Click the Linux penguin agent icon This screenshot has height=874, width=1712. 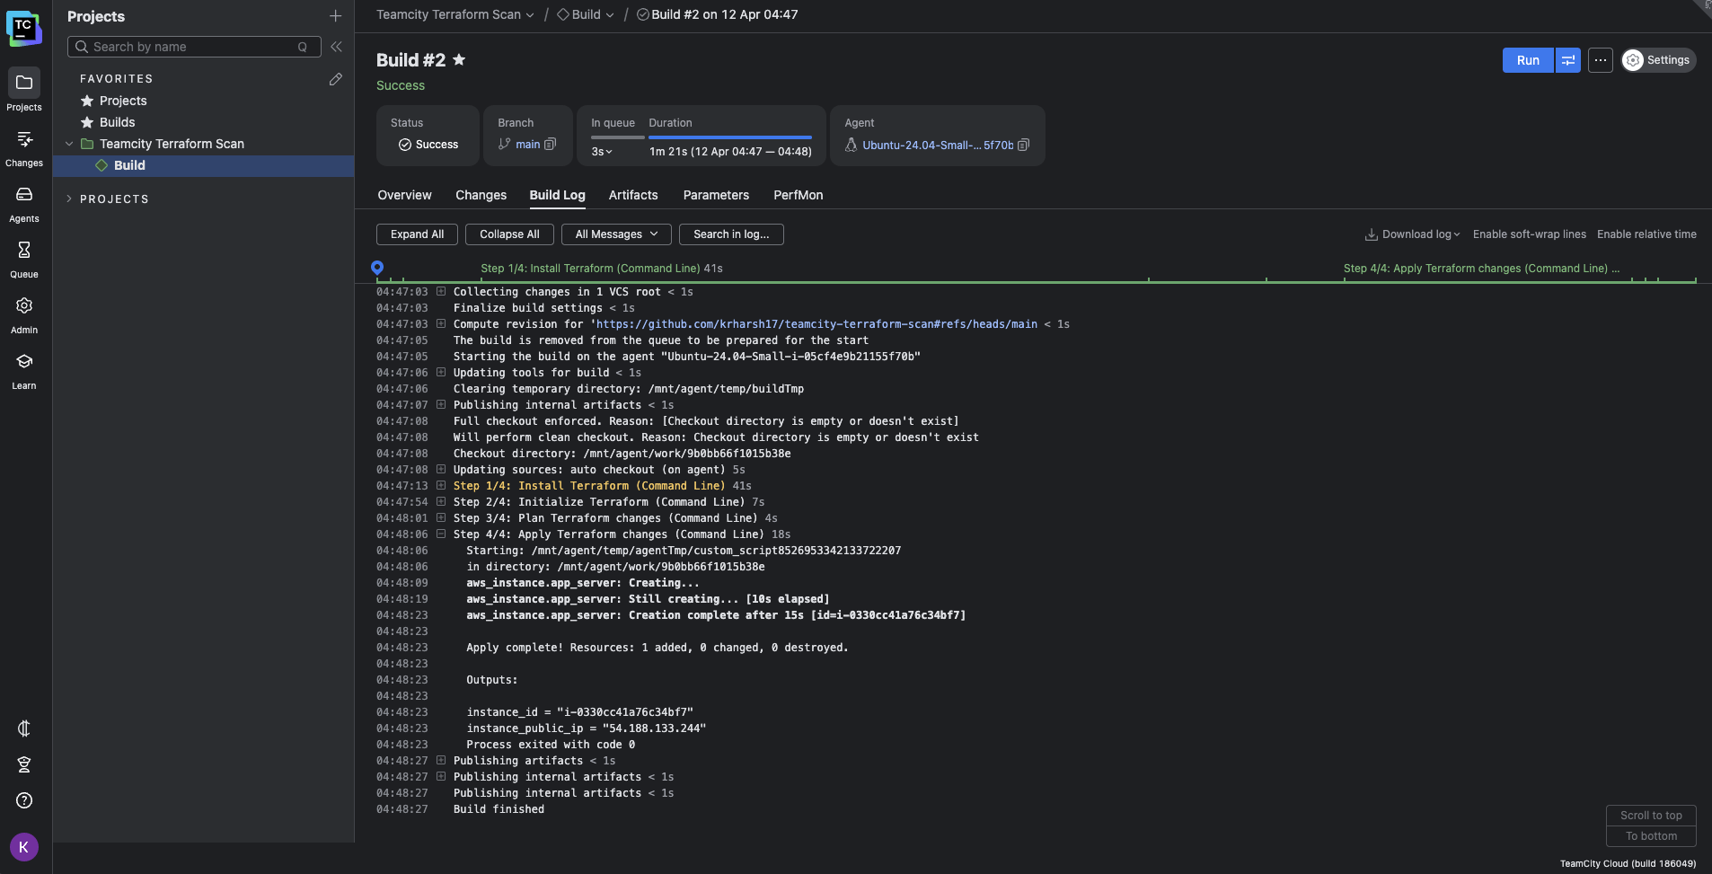pyautogui.click(x=851, y=145)
